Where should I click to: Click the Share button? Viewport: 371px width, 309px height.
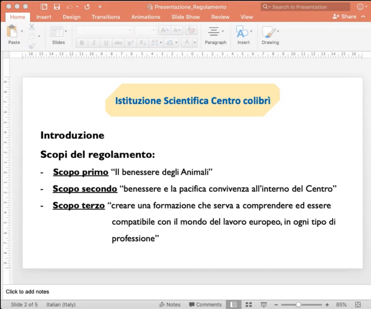[344, 16]
